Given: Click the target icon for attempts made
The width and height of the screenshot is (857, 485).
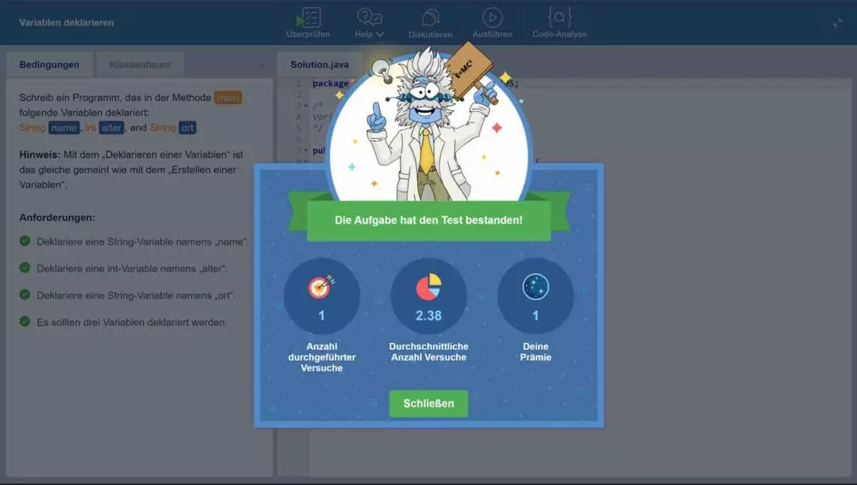Looking at the screenshot, I should 321,286.
